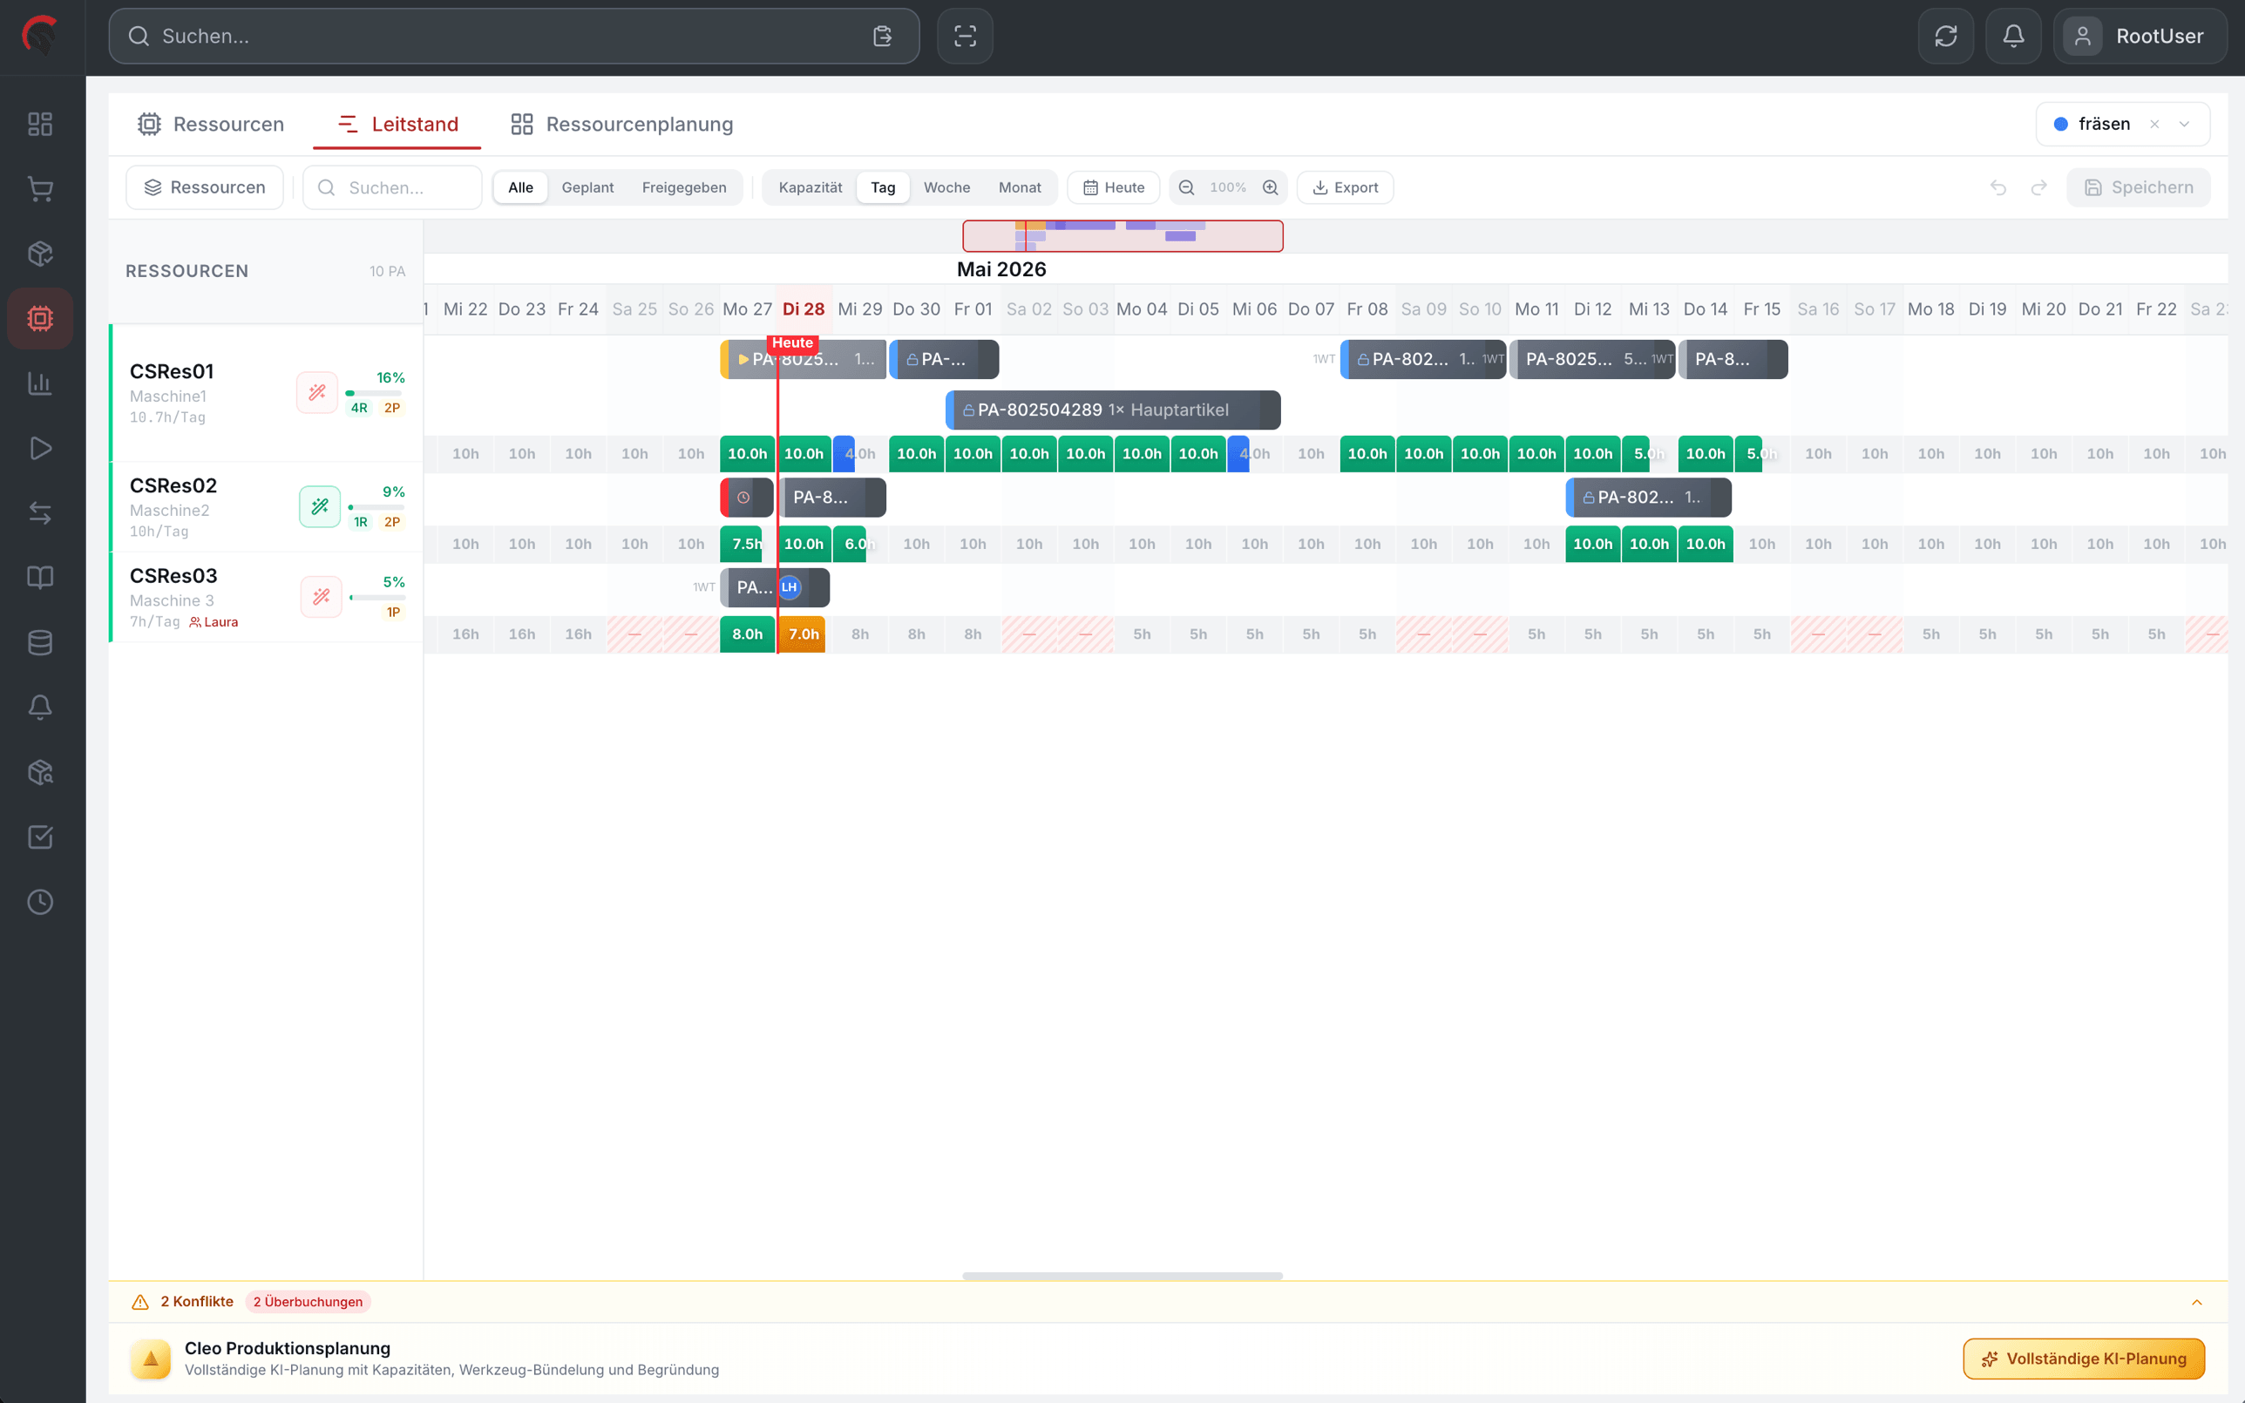Click the Export button
The height and width of the screenshot is (1403, 2245).
coord(1345,187)
